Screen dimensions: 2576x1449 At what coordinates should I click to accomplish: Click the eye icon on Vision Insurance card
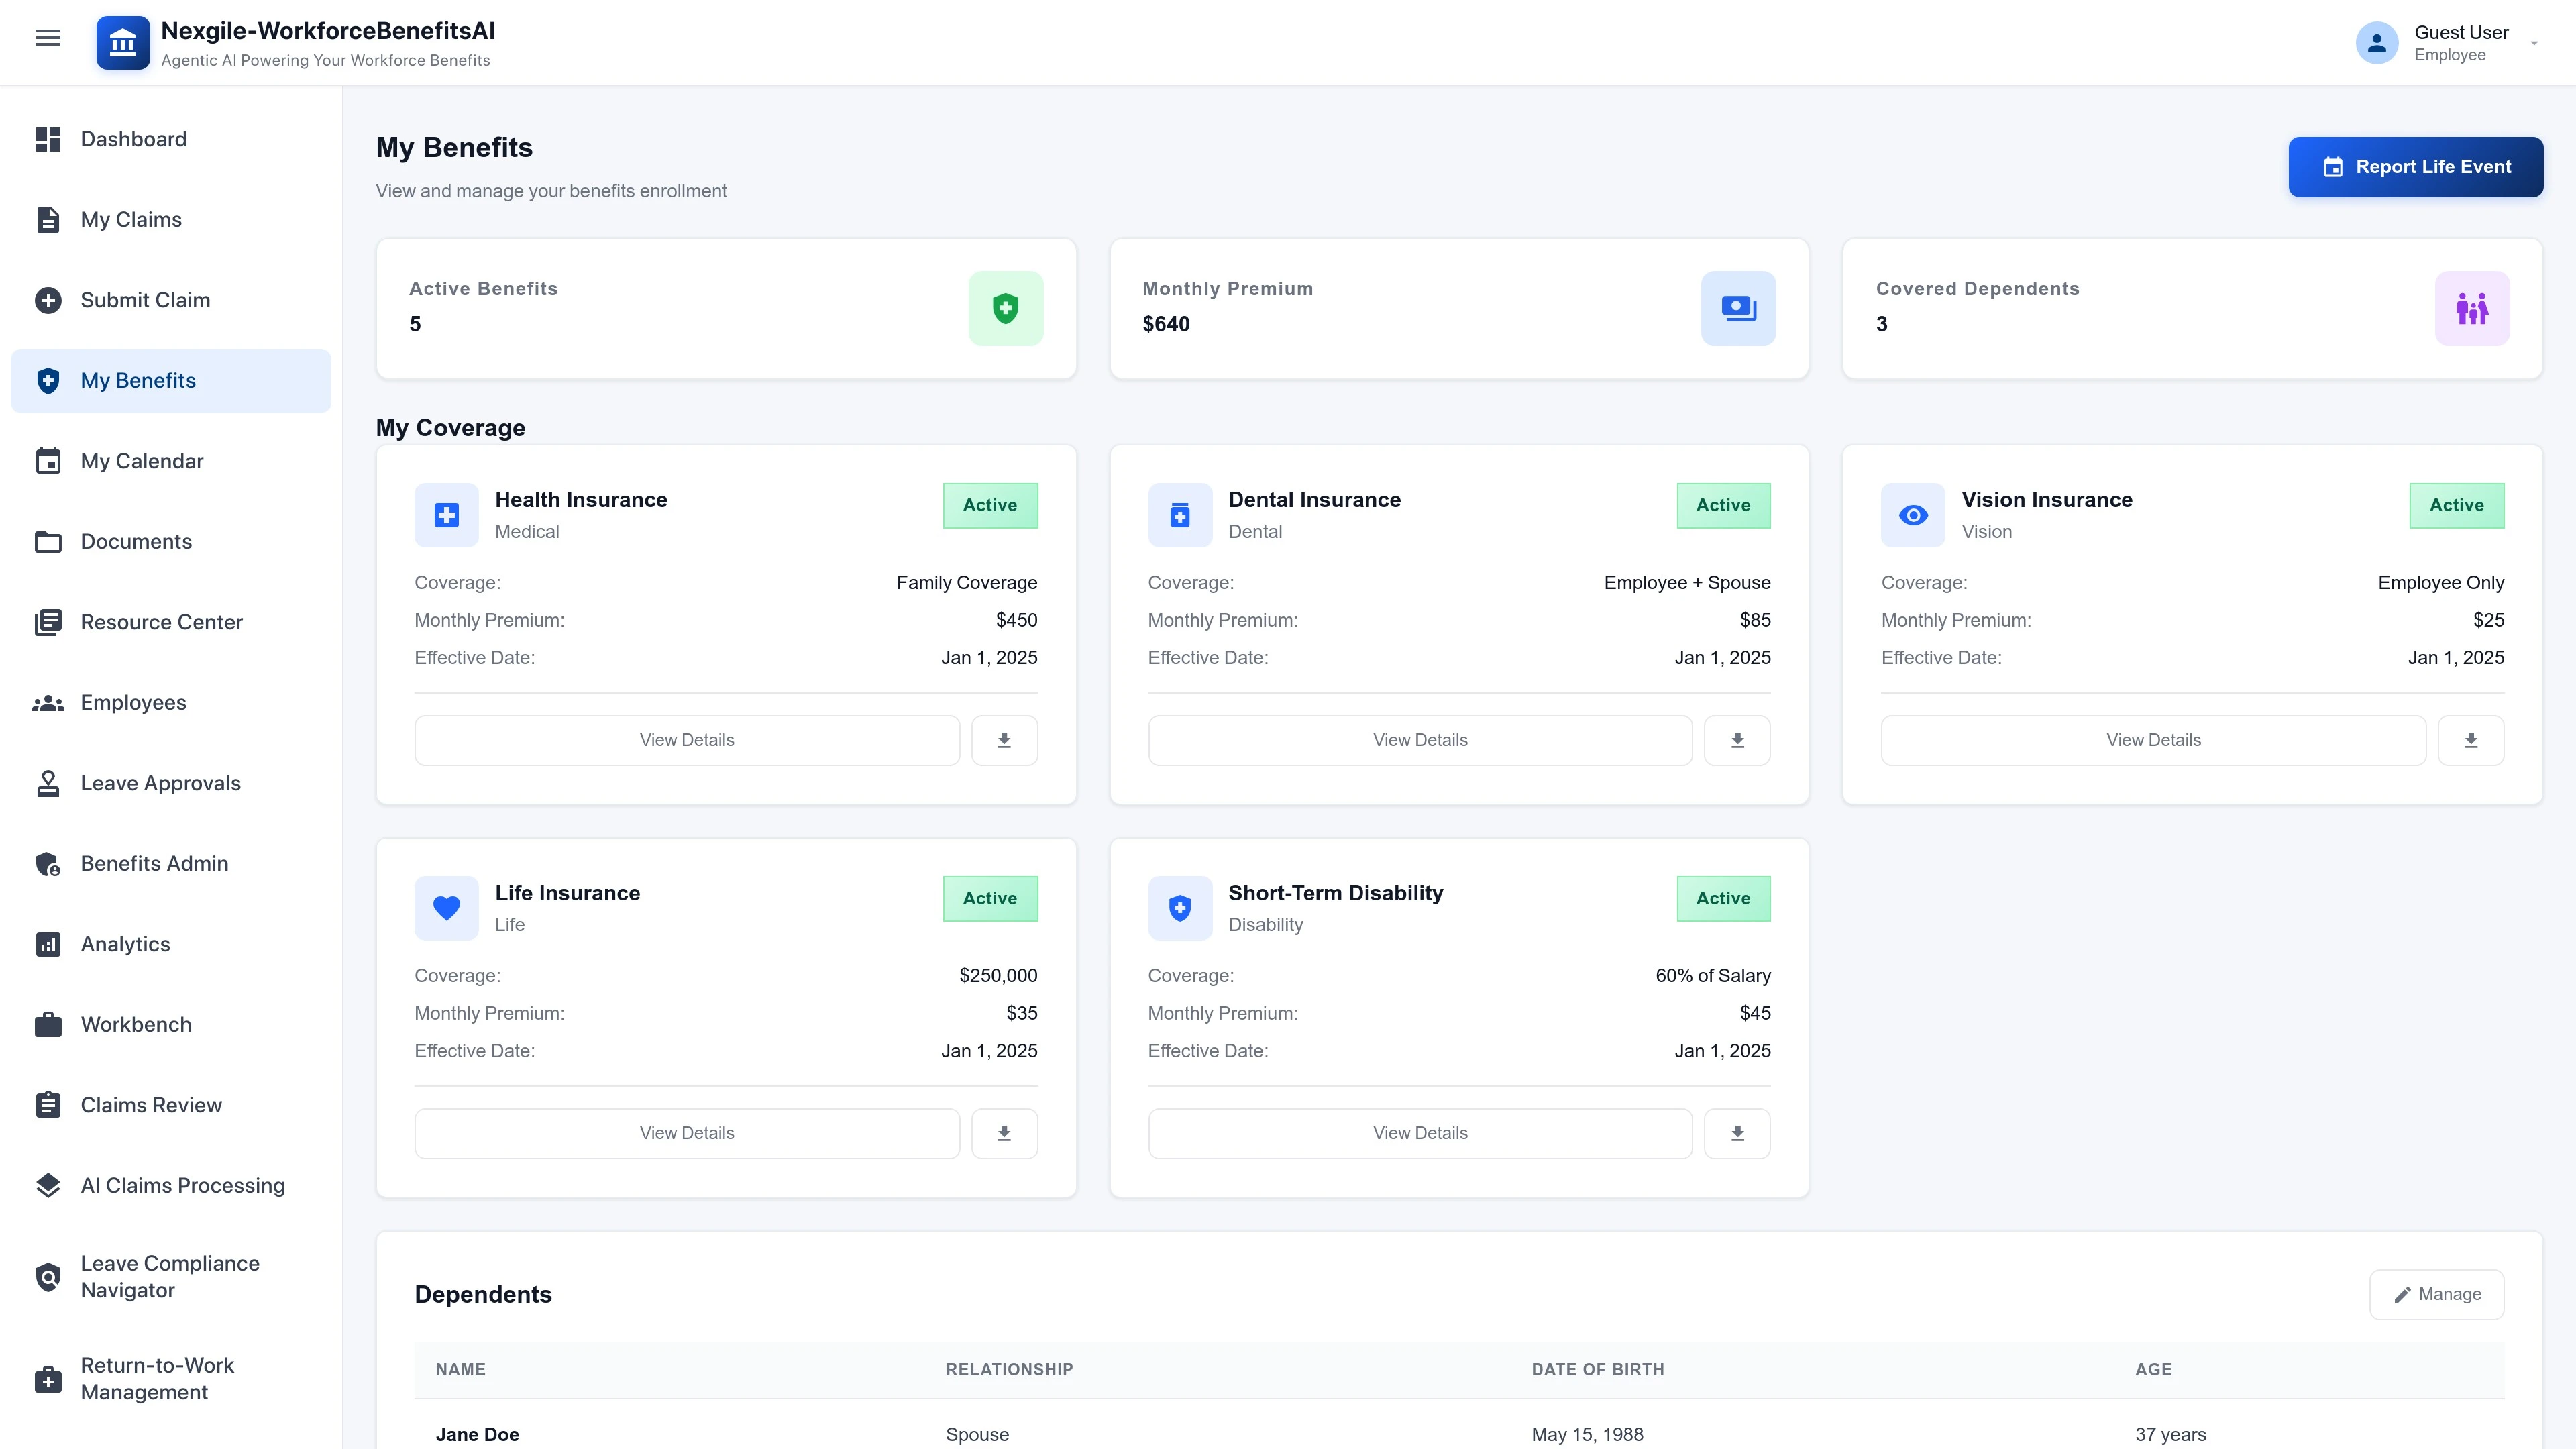1912,515
